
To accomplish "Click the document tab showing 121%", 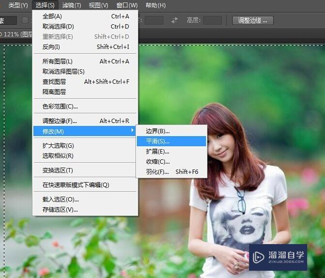I will click(x=16, y=34).
